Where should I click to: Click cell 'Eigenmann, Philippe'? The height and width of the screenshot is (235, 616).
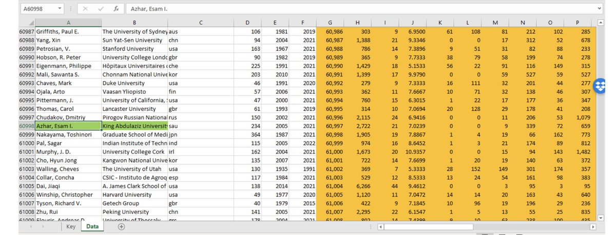(68, 66)
